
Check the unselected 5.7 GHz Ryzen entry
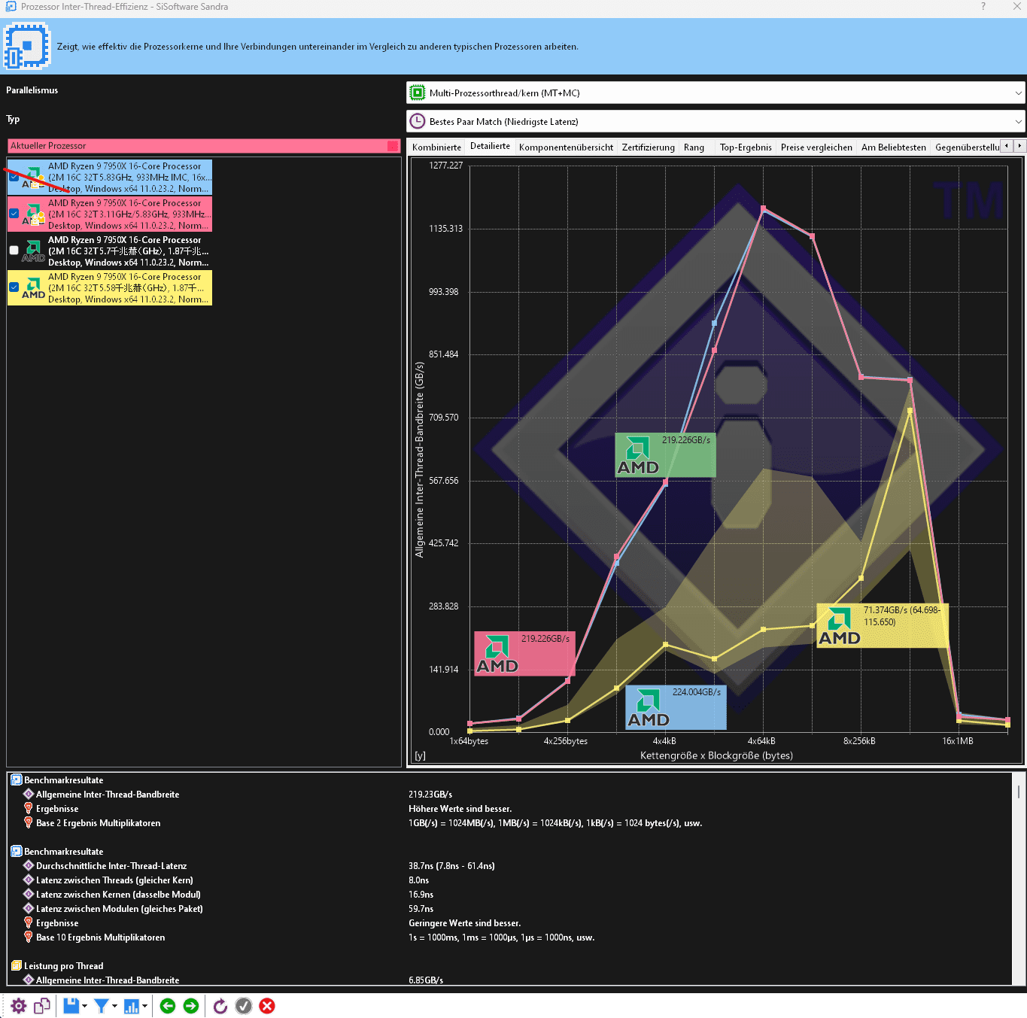coord(14,251)
